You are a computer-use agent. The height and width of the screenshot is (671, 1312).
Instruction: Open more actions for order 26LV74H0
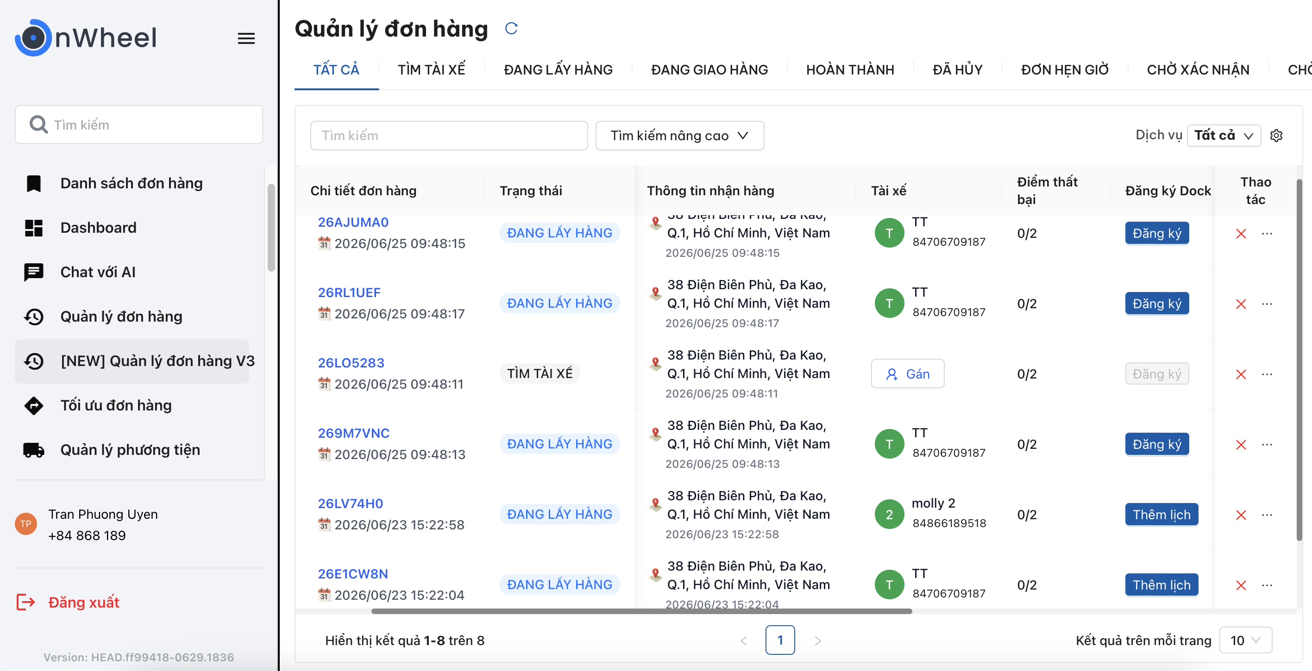(1267, 515)
